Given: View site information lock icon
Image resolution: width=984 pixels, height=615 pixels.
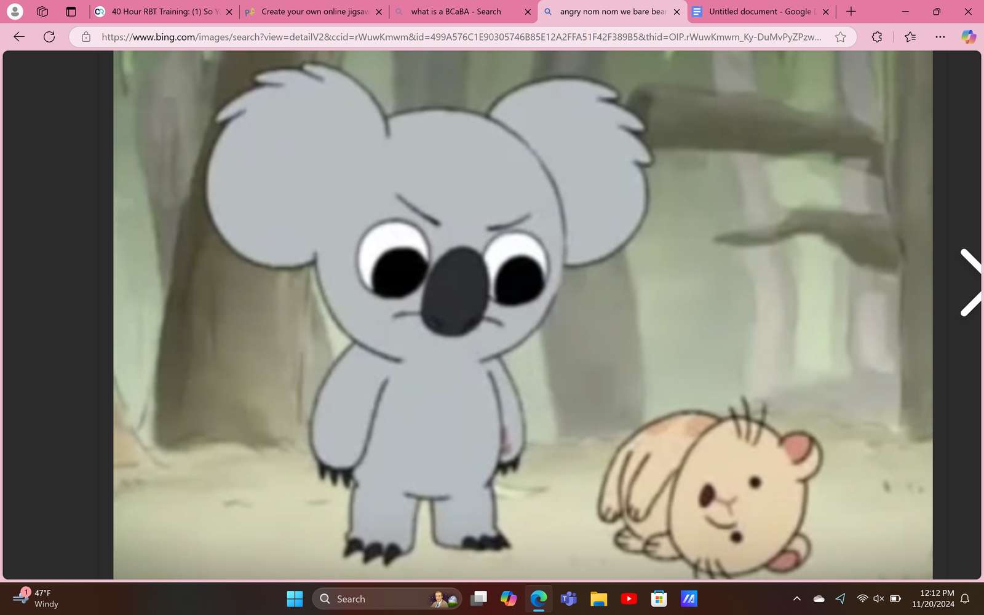Looking at the screenshot, I should (x=86, y=37).
